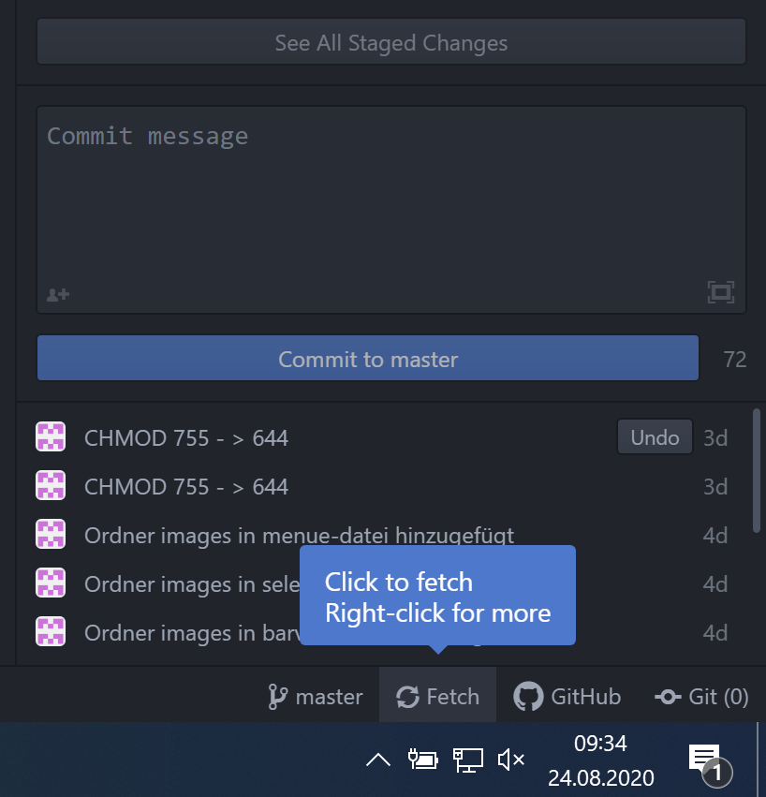Image resolution: width=766 pixels, height=797 pixels.
Task: Click the Fetch button in status bar
Action: 437,697
